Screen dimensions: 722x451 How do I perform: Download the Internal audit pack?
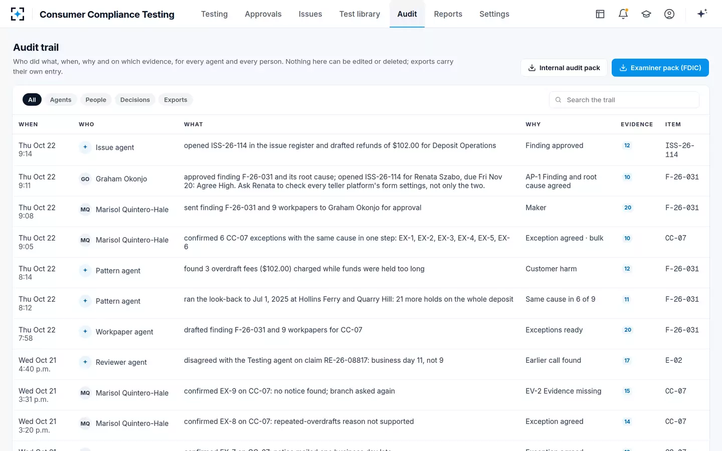564,68
